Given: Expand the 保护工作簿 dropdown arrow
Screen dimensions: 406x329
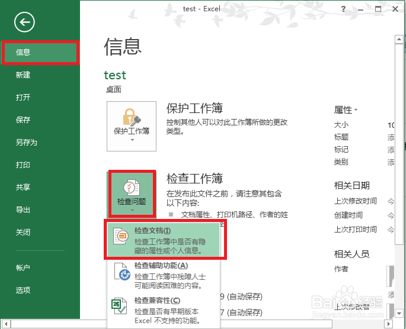Looking at the screenshot, I should tap(132, 140).
